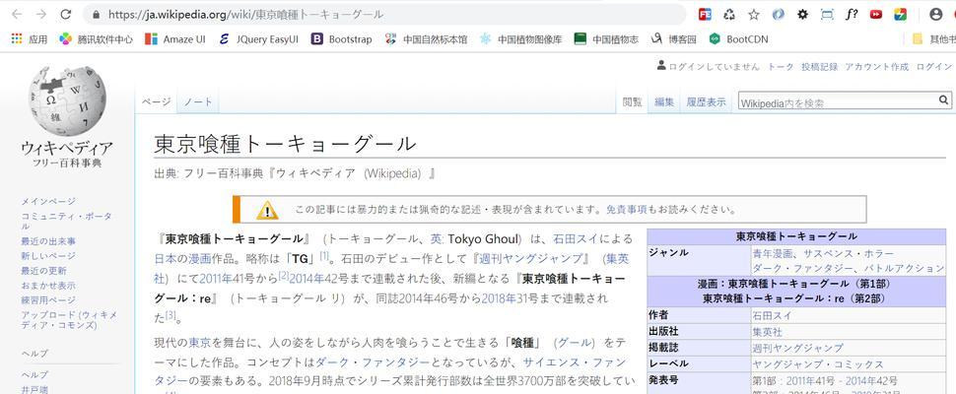Open the 最近の更新 sidebar link
The image size is (956, 394).
click(43, 270)
